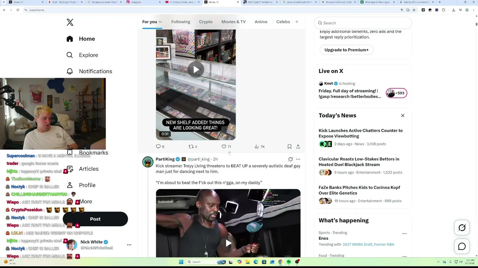Click the Former NBA trend link
This screenshot has height=268, width=478.
pyautogui.click(x=384, y=245)
